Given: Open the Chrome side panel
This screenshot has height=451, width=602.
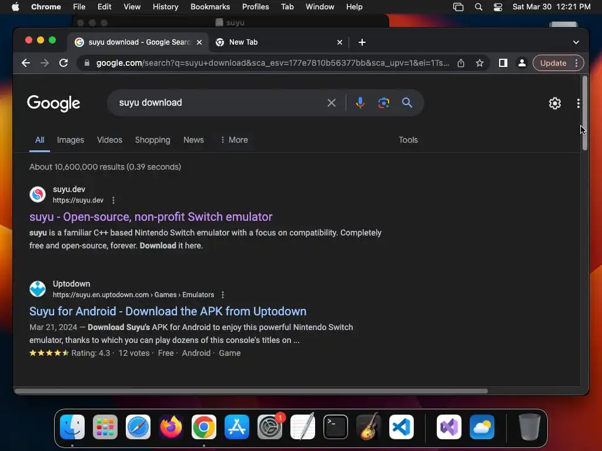Looking at the screenshot, I should point(503,63).
